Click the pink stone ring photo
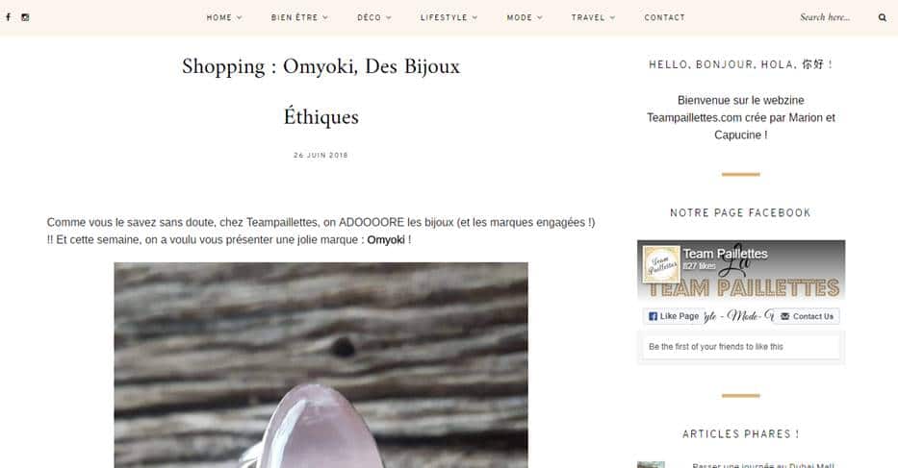898x468 pixels. click(x=321, y=365)
